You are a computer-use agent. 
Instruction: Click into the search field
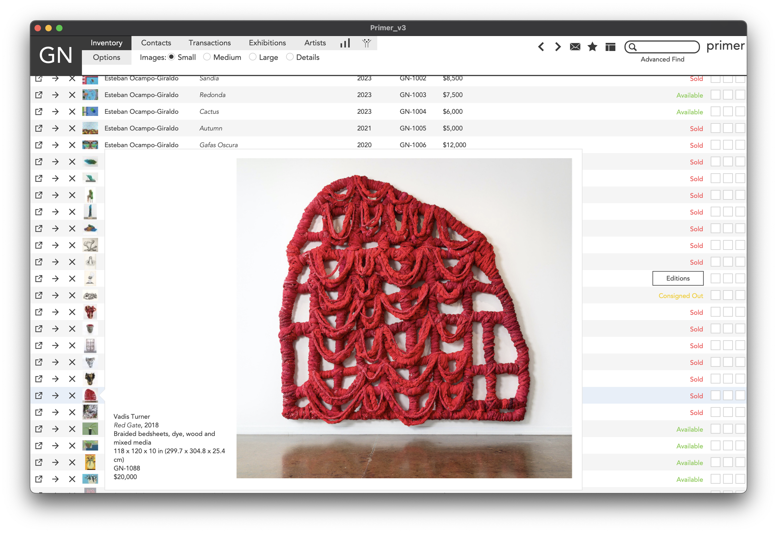(x=662, y=47)
